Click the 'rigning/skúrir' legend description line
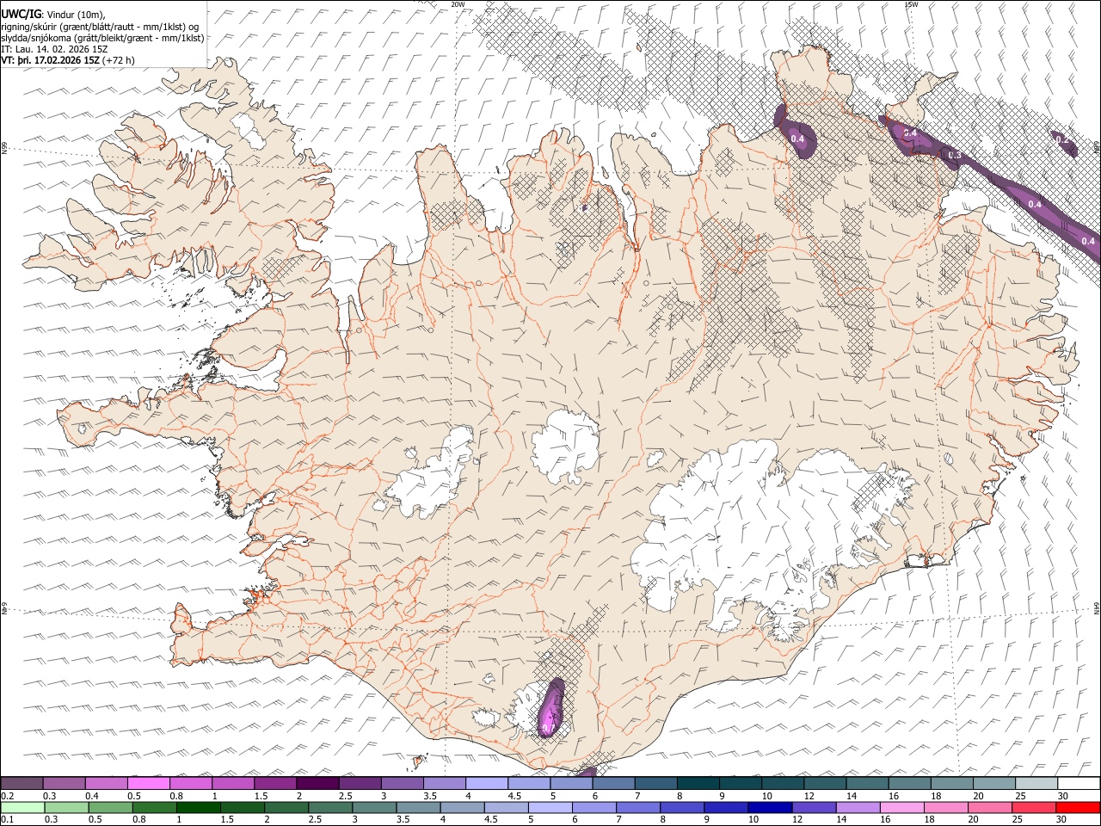Image resolution: width=1101 pixels, height=826 pixels. 100,27
